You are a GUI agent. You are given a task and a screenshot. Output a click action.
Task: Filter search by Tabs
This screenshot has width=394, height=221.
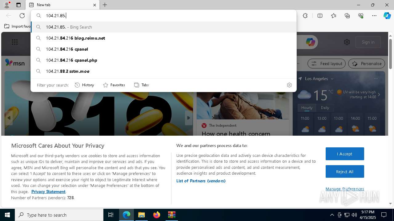[x=141, y=85]
